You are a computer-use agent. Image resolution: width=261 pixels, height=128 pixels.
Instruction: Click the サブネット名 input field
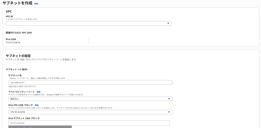(x=90, y=83)
